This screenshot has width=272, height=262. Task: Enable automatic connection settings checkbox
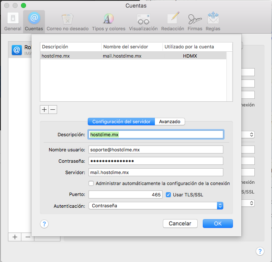[91, 183]
